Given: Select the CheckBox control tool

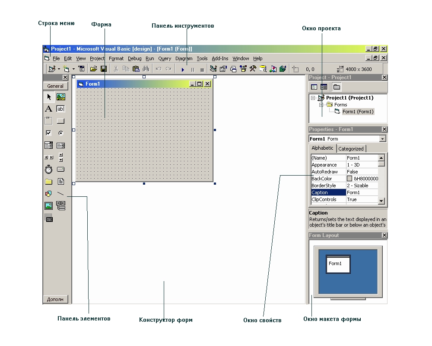Looking at the screenshot, I should point(48,133).
